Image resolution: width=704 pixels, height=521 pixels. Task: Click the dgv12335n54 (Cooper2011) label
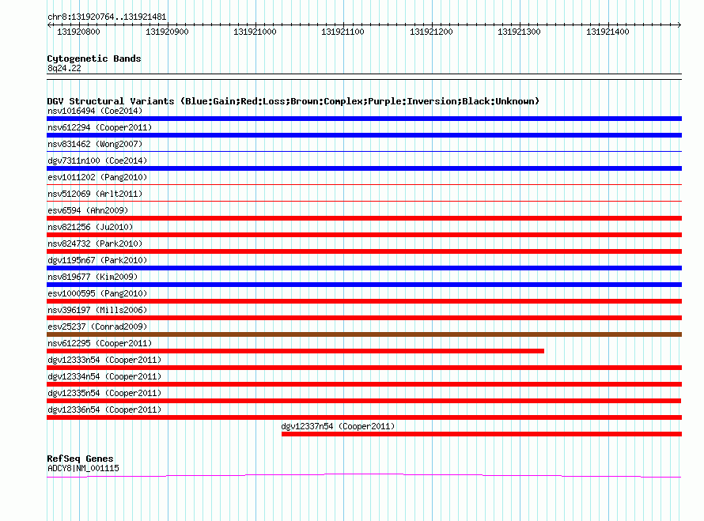pos(104,393)
